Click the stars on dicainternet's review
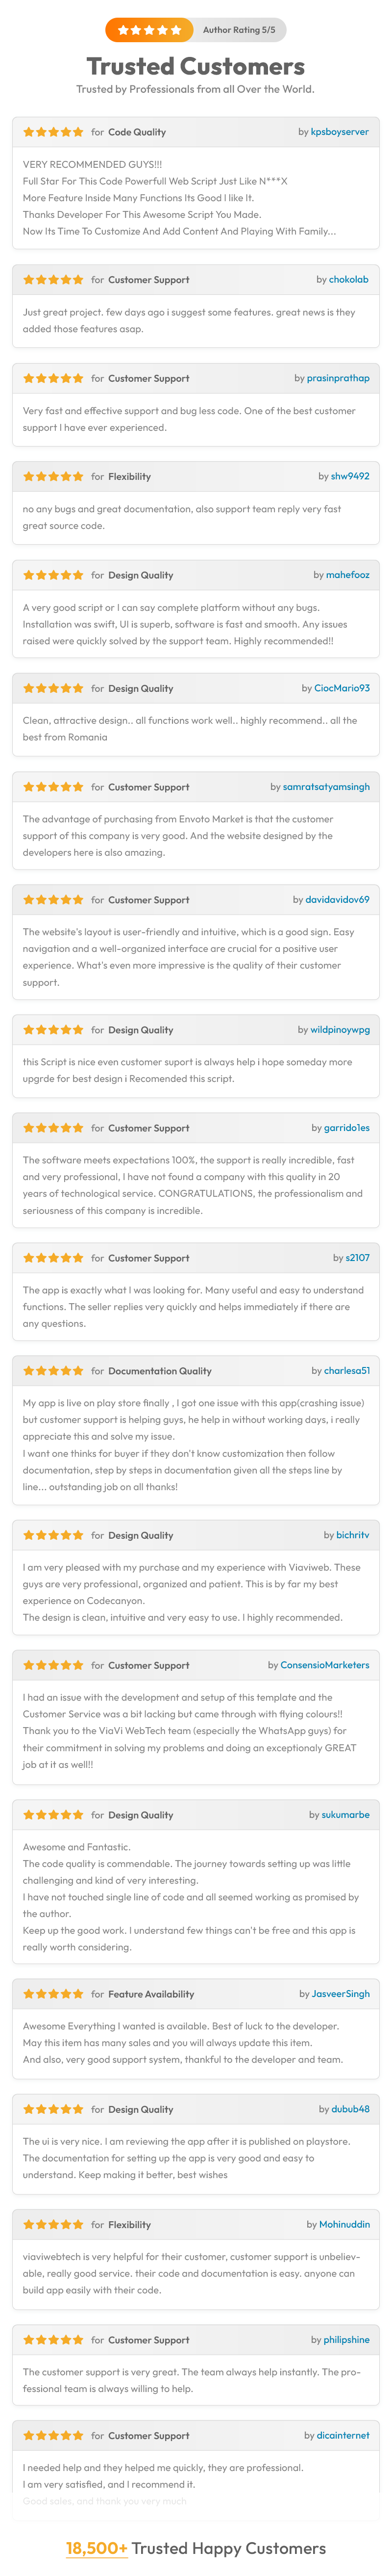The height and width of the screenshot is (2576, 392). [x=53, y=2436]
